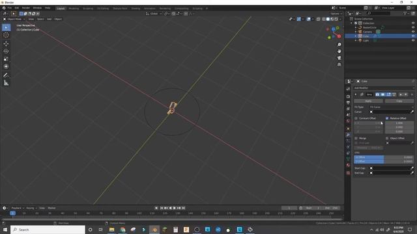Open the Fit Type dropdown
This screenshot has width=417, height=234.
tap(391, 107)
